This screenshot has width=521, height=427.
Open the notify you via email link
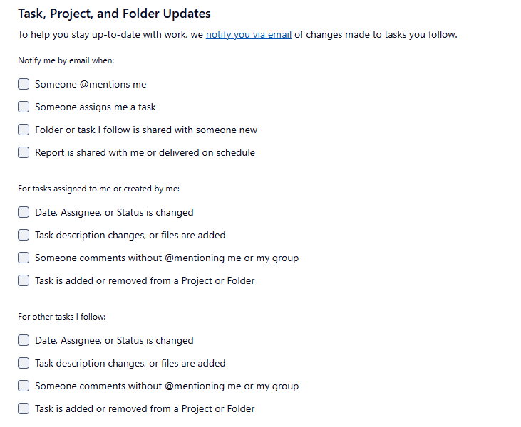click(x=248, y=34)
